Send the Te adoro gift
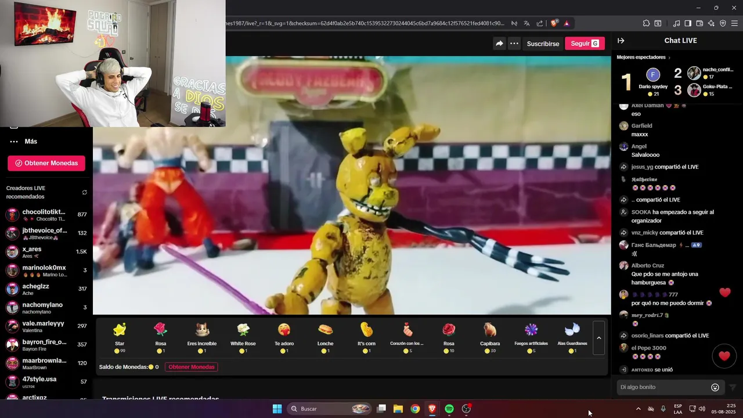 point(284,337)
